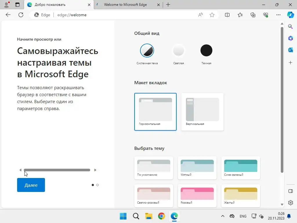The image size is (297, 223).
Task: Open the Read Aloud icon in address bar
Action: (200, 15)
